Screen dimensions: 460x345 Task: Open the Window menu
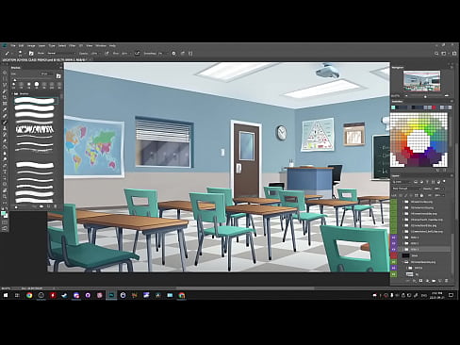click(101, 45)
